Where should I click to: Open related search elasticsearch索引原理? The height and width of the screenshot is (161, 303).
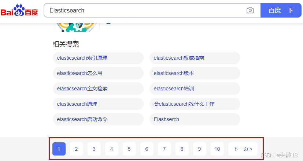coord(98,58)
